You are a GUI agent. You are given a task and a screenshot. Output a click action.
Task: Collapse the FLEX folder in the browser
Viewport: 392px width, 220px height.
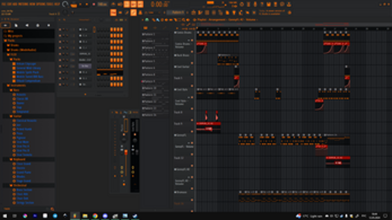click(14, 54)
